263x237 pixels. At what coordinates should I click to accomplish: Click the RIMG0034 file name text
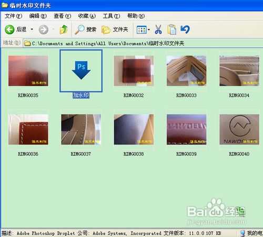(x=239, y=96)
